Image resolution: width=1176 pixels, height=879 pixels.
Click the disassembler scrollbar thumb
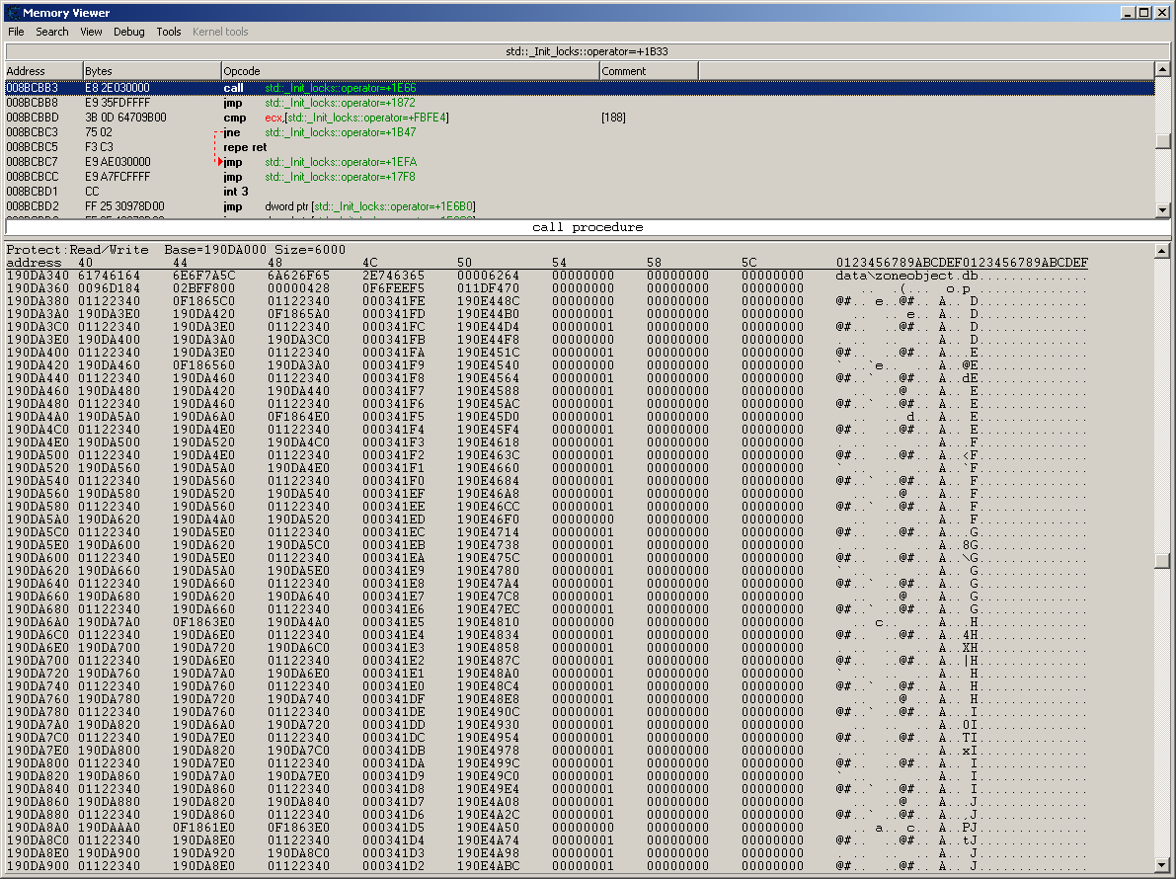coord(1162,141)
